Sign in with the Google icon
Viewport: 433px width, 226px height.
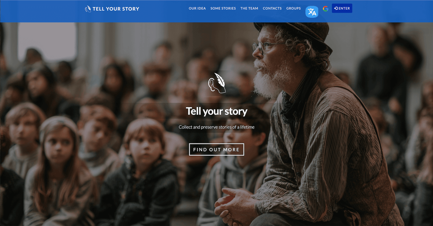pos(326,9)
